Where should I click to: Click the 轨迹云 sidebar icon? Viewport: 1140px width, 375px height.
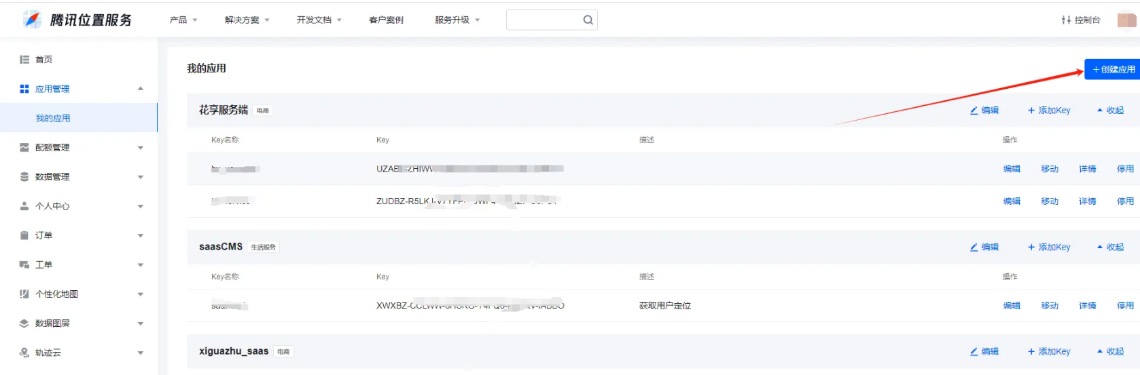(x=24, y=353)
